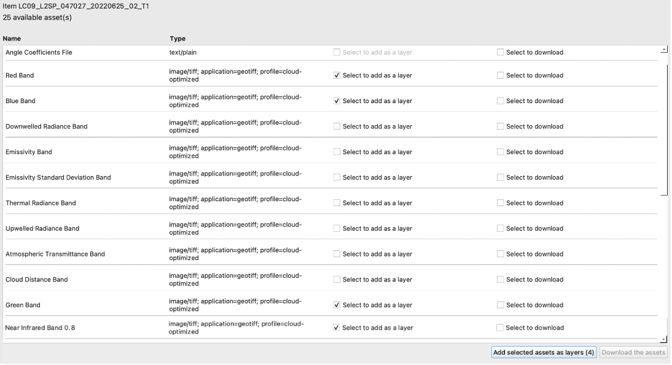The width and height of the screenshot is (672, 365).
Task: Click the Upwelled Radiance Band name
Action: (42, 228)
